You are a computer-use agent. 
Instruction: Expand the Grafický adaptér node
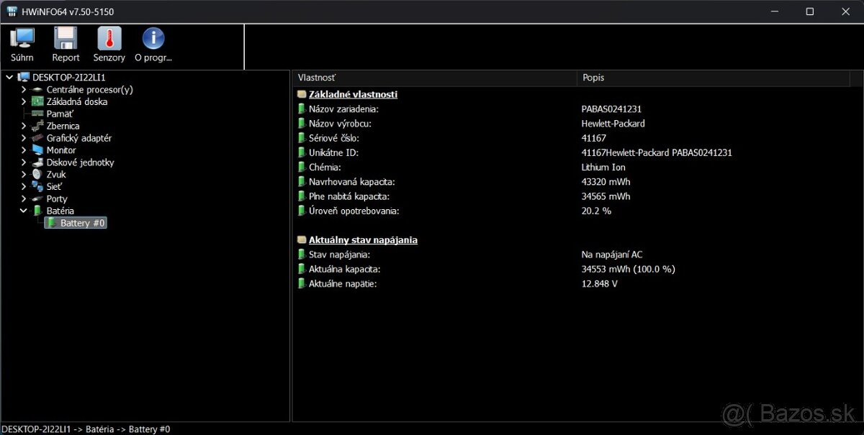[x=23, y=137]
